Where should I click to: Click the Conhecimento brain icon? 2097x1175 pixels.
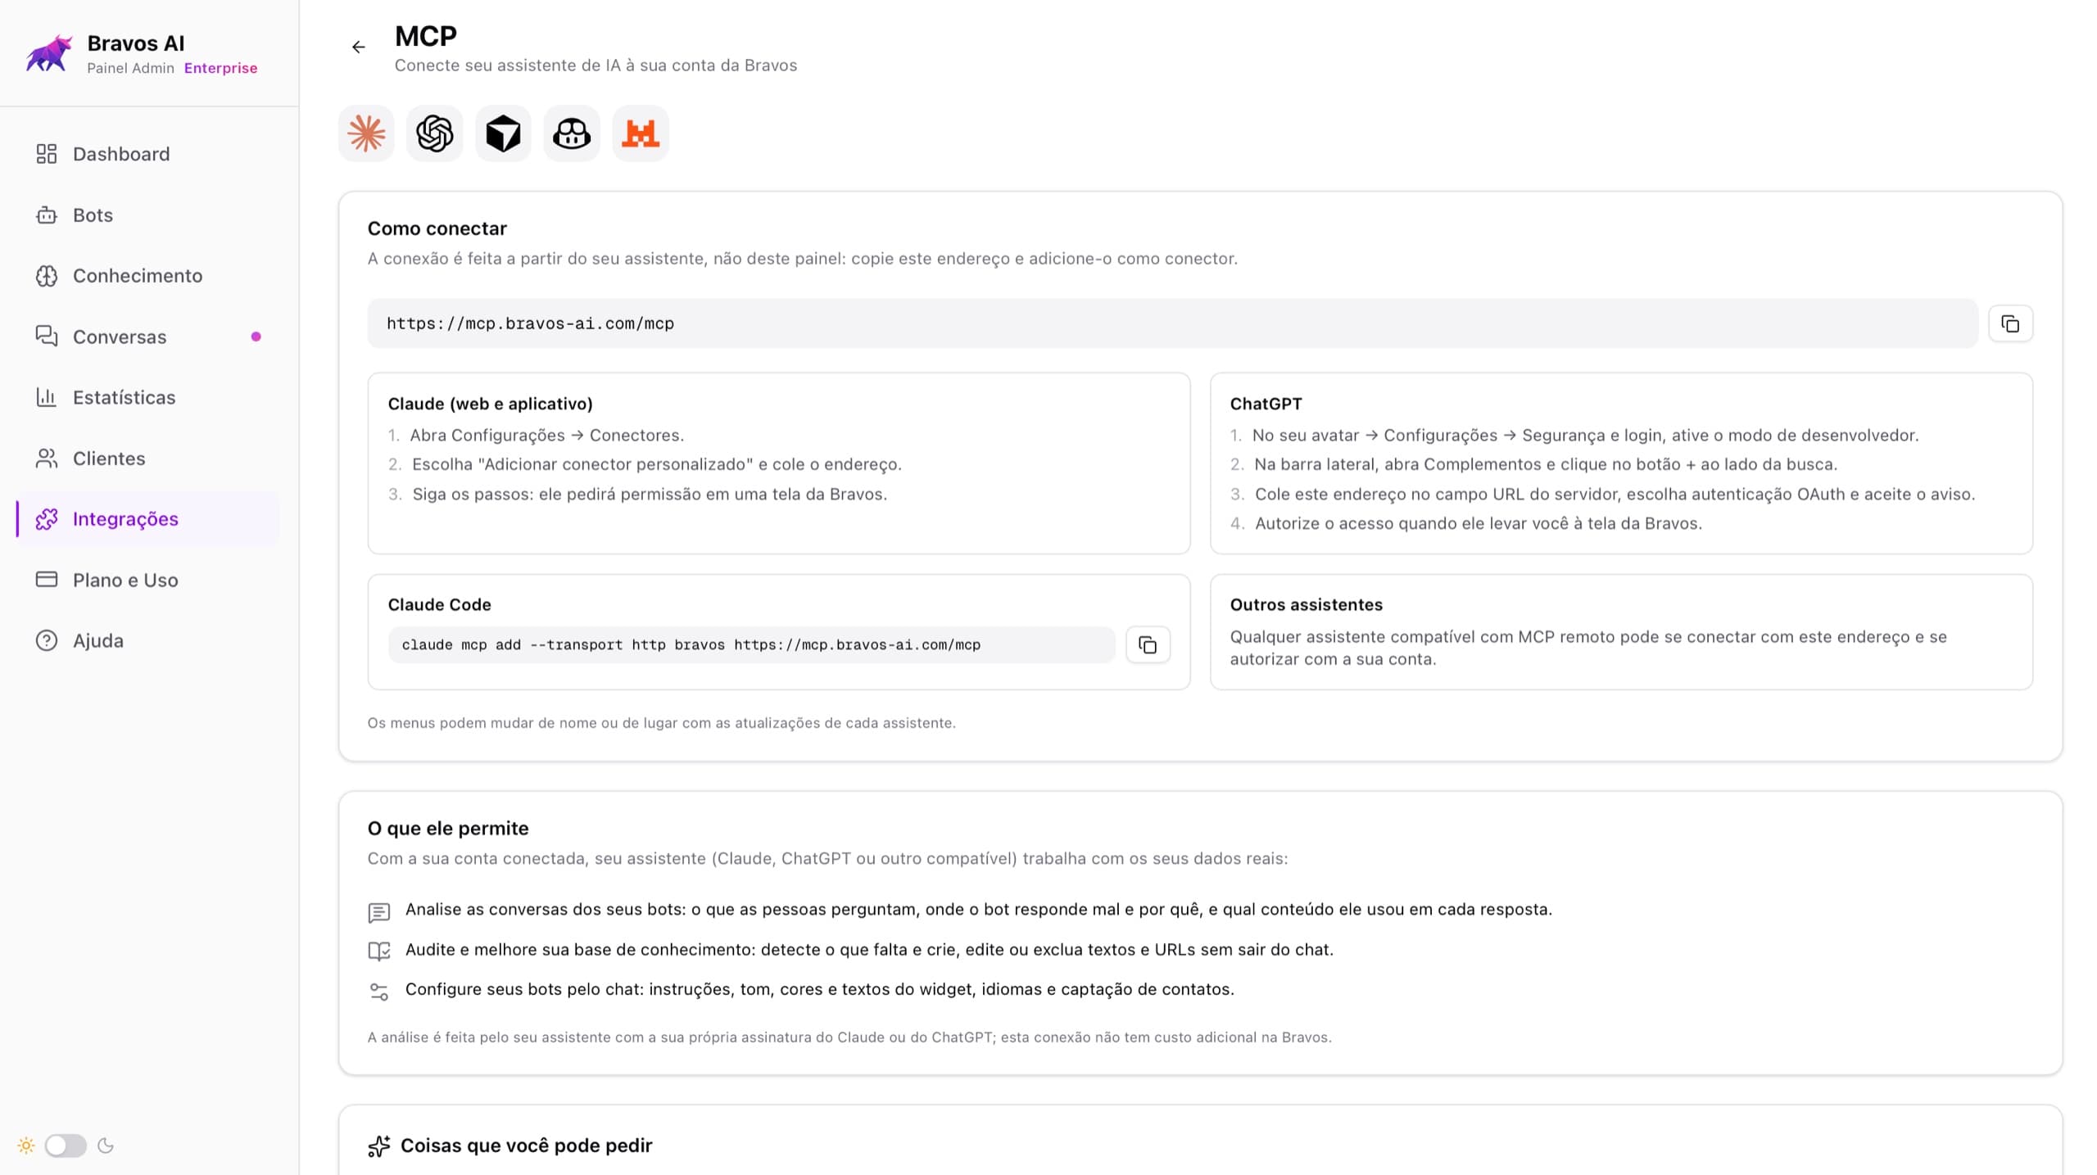point(47,276)
